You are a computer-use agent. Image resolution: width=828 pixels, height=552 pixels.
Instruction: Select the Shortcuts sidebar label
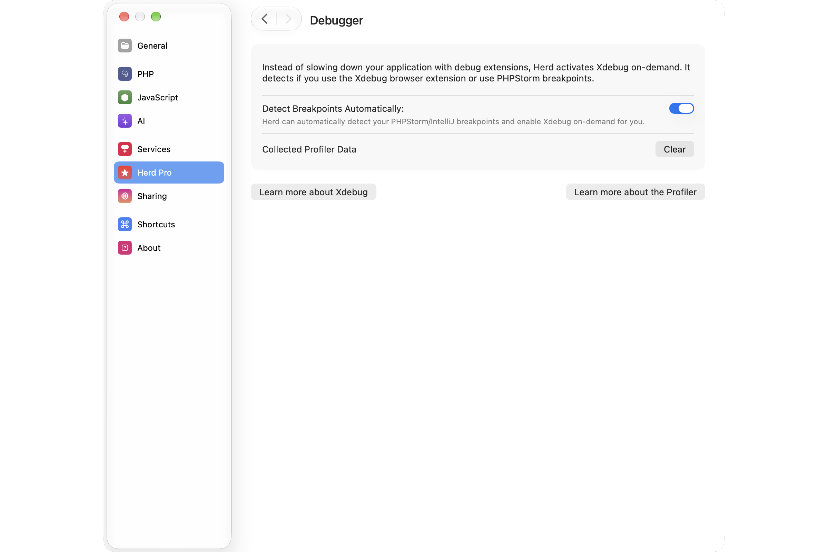tap(156, 225)
